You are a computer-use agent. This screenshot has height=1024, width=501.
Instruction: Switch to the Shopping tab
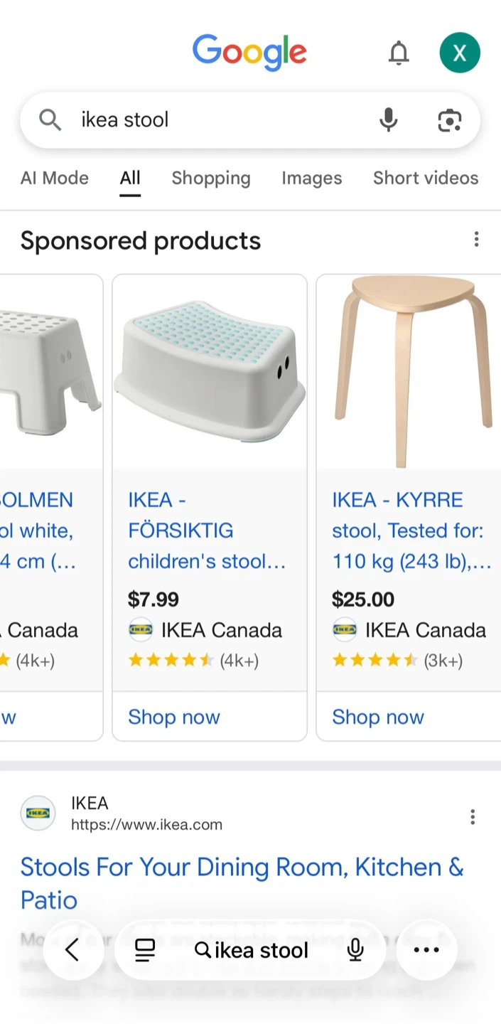pos(211,178)
